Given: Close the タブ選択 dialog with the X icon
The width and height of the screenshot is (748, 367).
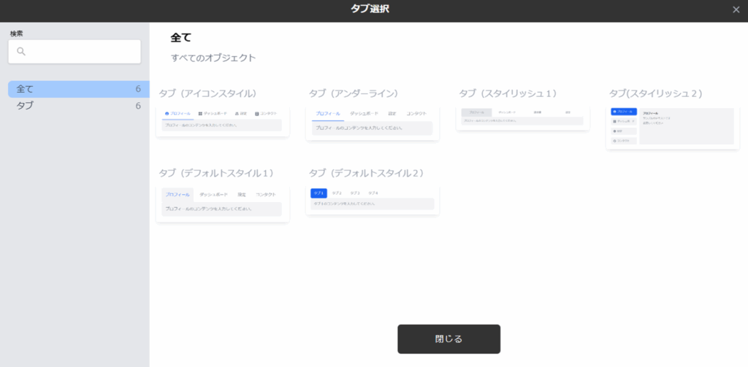Looking at the screenshot, I should click(x=736, y=9).
